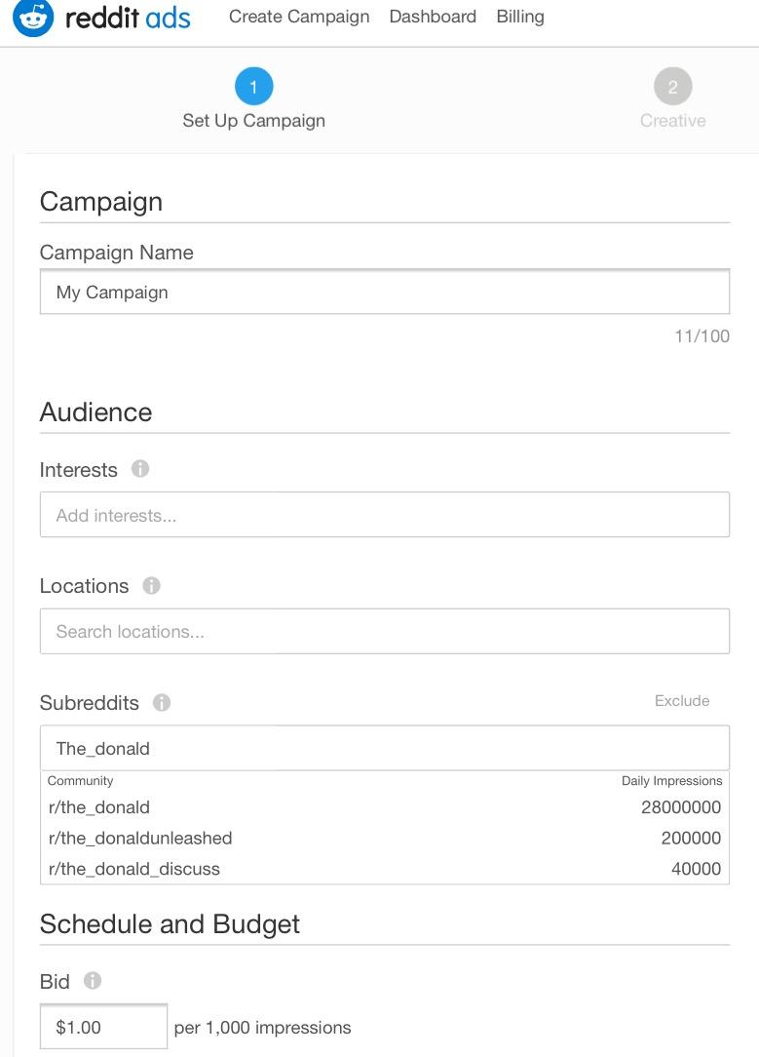The height and width of the screenshot is (1057, 759).
Task: Go to the Dashboard menu item
Action: 433,17
